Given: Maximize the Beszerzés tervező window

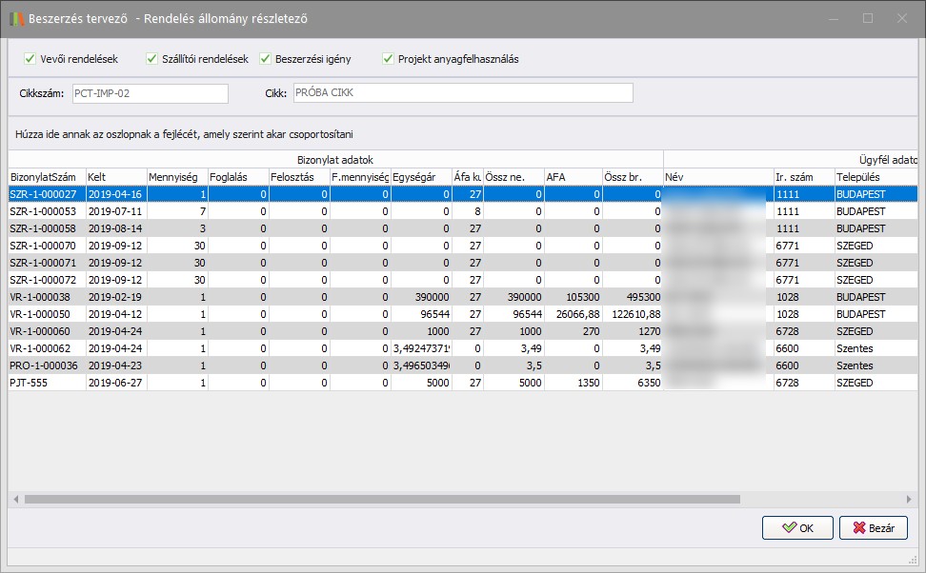Looking at the screenshot, I should (x=867, y=18).
